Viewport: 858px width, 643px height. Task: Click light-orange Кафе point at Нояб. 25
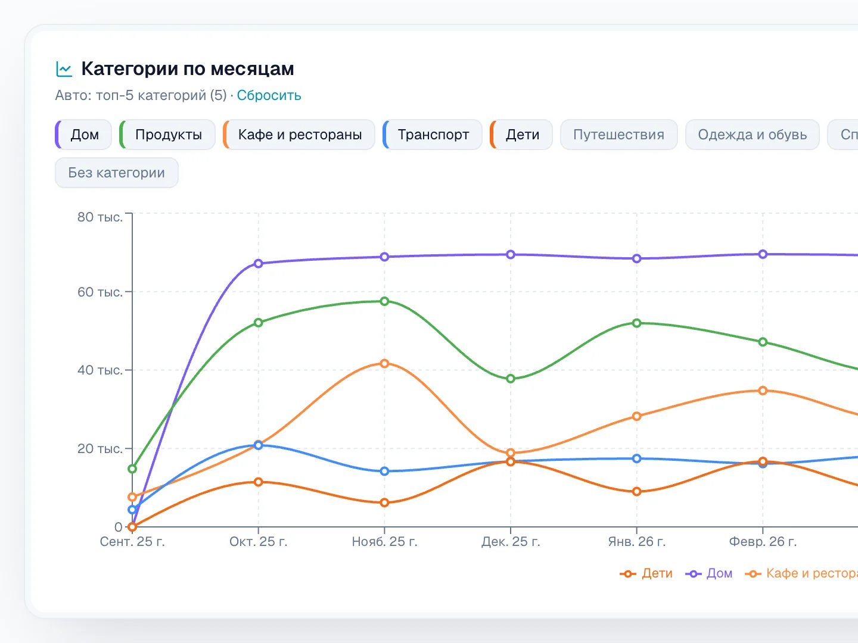pos(384,364)
